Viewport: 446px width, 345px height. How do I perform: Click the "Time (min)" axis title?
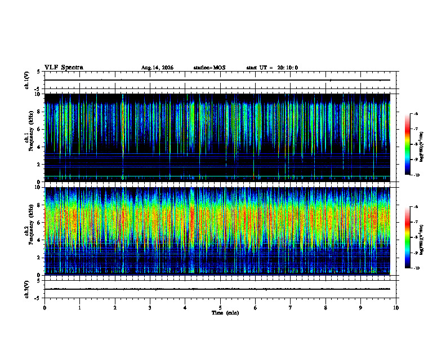click(225, 313)
